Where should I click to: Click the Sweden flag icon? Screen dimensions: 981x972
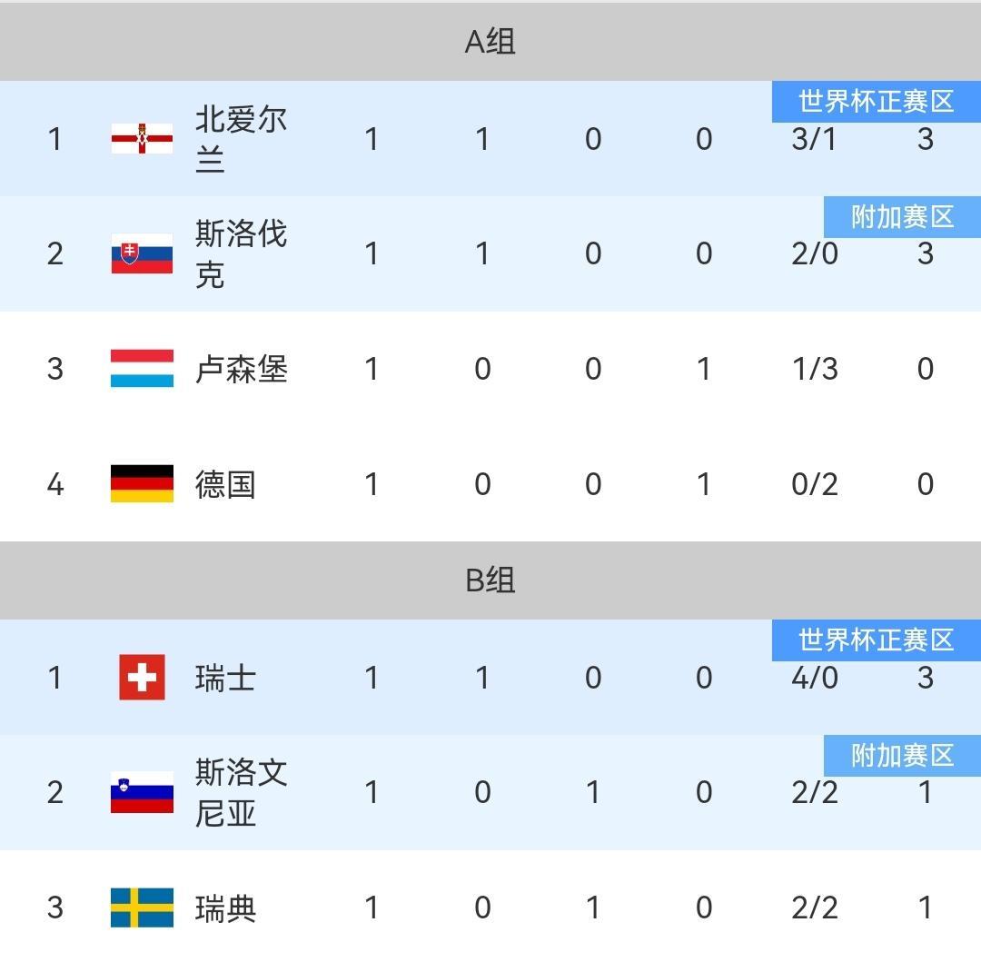tap(142, 908)
